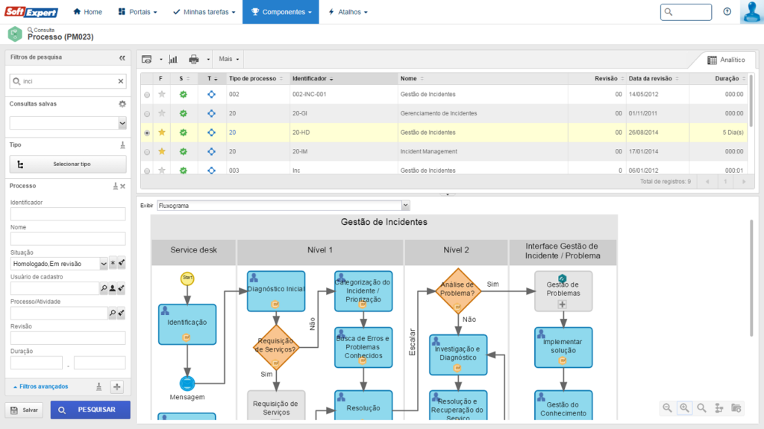This screenshot has width=764, height=429.
Task: Click the Selecionar tipo button
Action: click(x=67, y=164)
